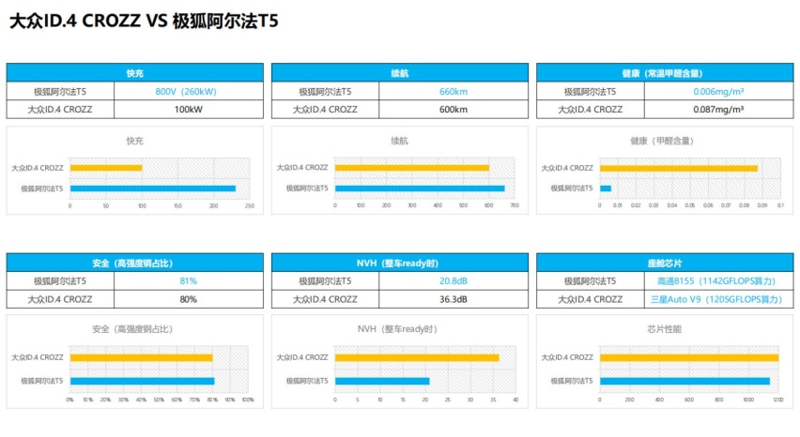Select 大众ID.4 CROZZ row label in 续航 table
Image resolution: width=800 pixels, height=437 pixels.
pyautogui.click(x=325, y=110)
